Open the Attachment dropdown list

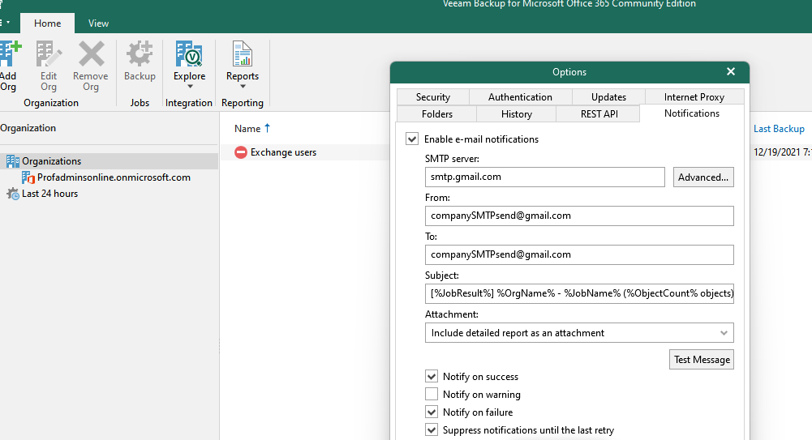(579, 333)
